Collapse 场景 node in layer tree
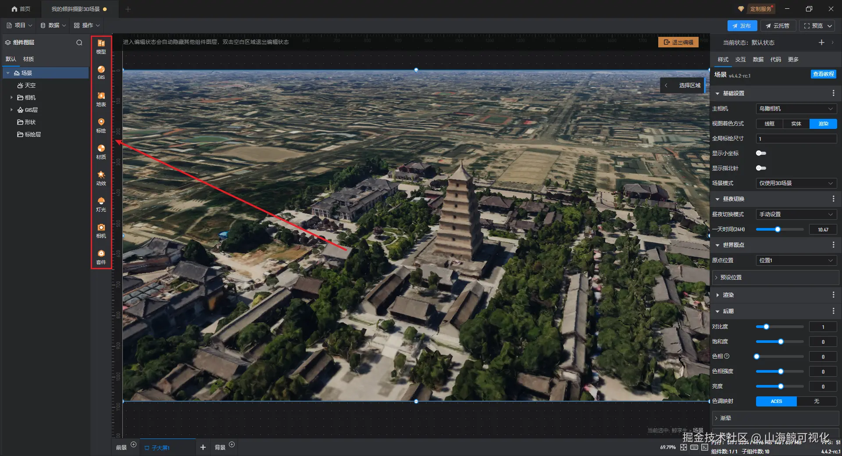 [x=8, y=73]
